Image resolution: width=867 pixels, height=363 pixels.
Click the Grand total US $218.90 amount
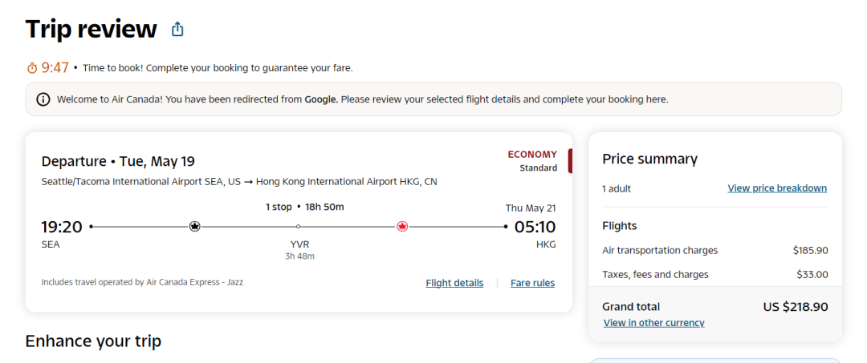tap(795, 306)
